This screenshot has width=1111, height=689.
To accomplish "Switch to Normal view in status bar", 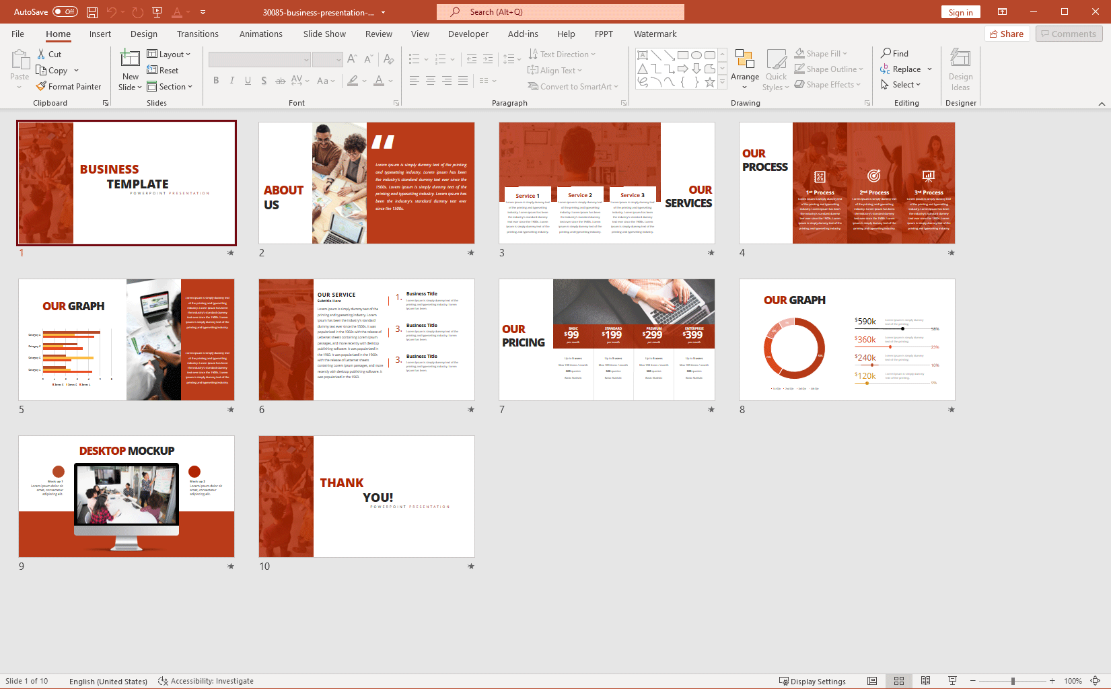I will (872, 681).
